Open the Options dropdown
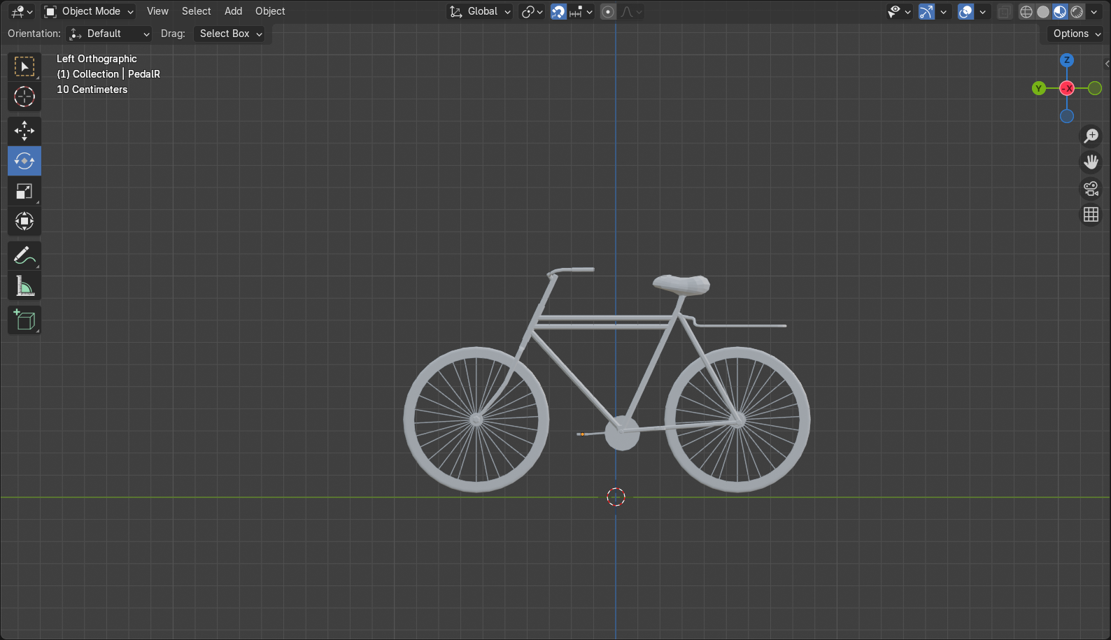The height and width of the screenshot is (640, 1111). point(1076,34)
